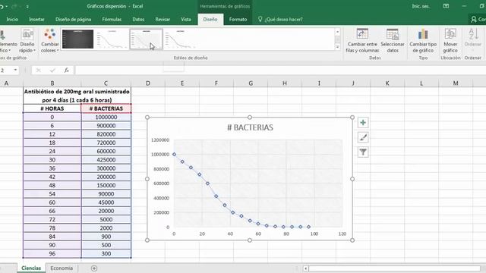Open the Revisar tab
The width and height of the screenshot is (486, 273).
click(x=163, y=19)
